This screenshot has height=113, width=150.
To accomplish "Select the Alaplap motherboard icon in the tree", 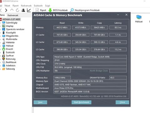I will (4, 26).
